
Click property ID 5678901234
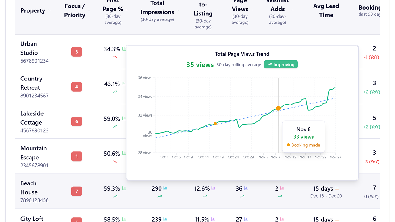click(x=35, y=61)
